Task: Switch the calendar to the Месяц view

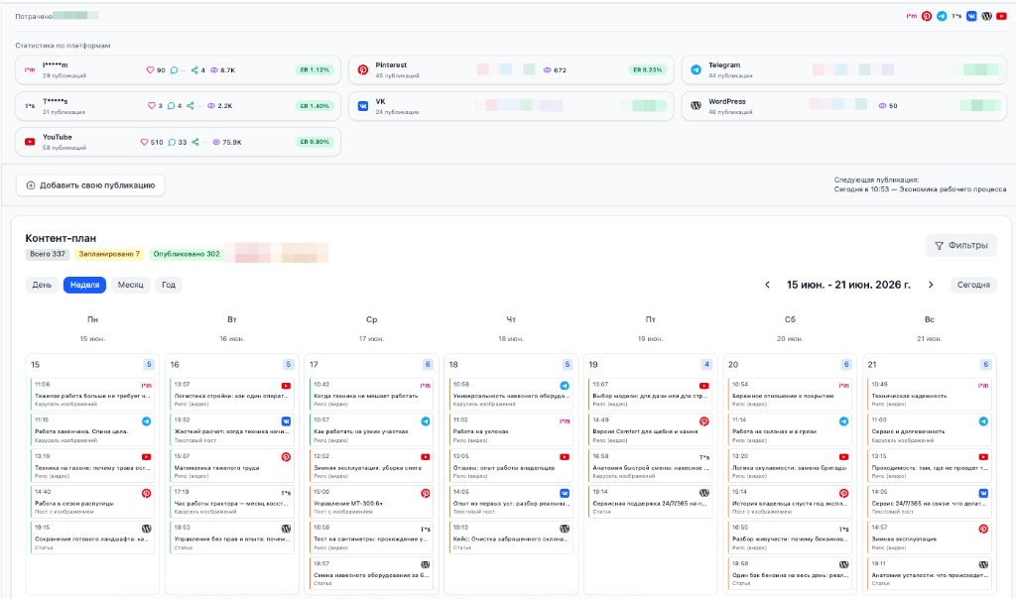Action: (x=130, y=285)
